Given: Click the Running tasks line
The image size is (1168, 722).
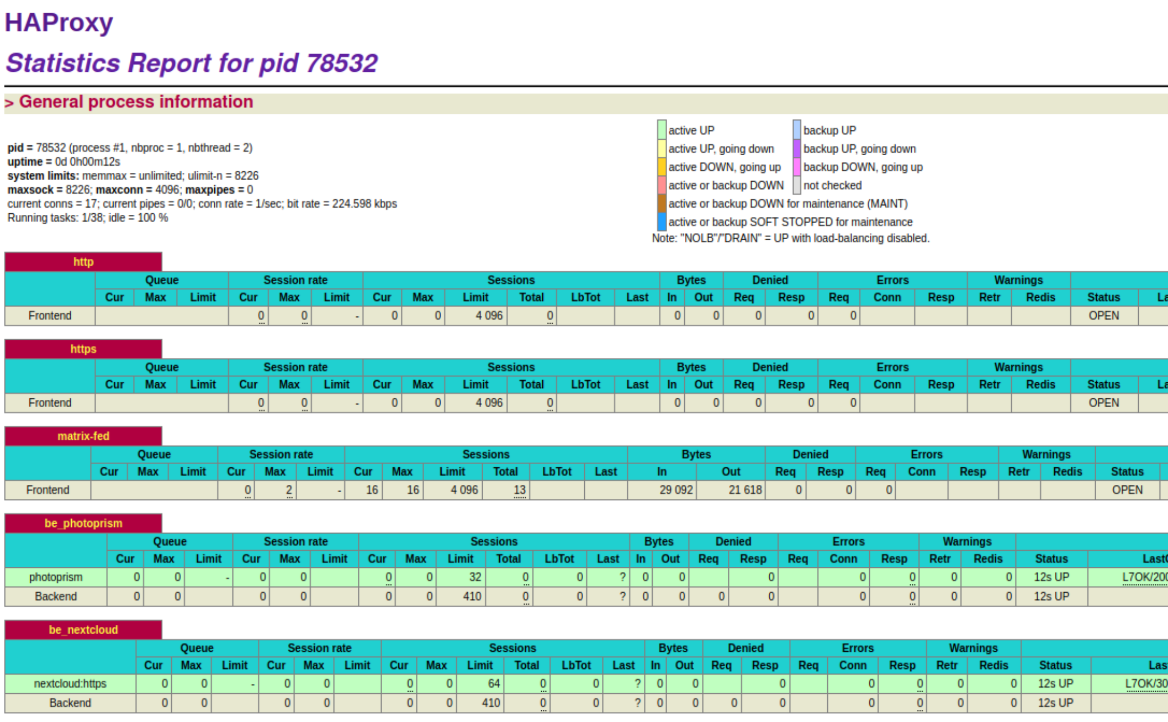Looking at the screenshot, I should coord(88,218).
